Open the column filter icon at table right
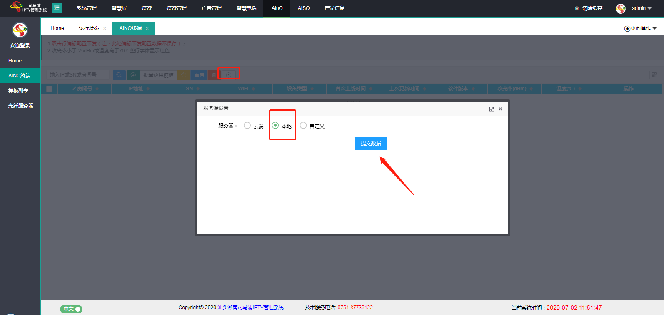This screenshot has width=664, height=315. click(654, 75)
